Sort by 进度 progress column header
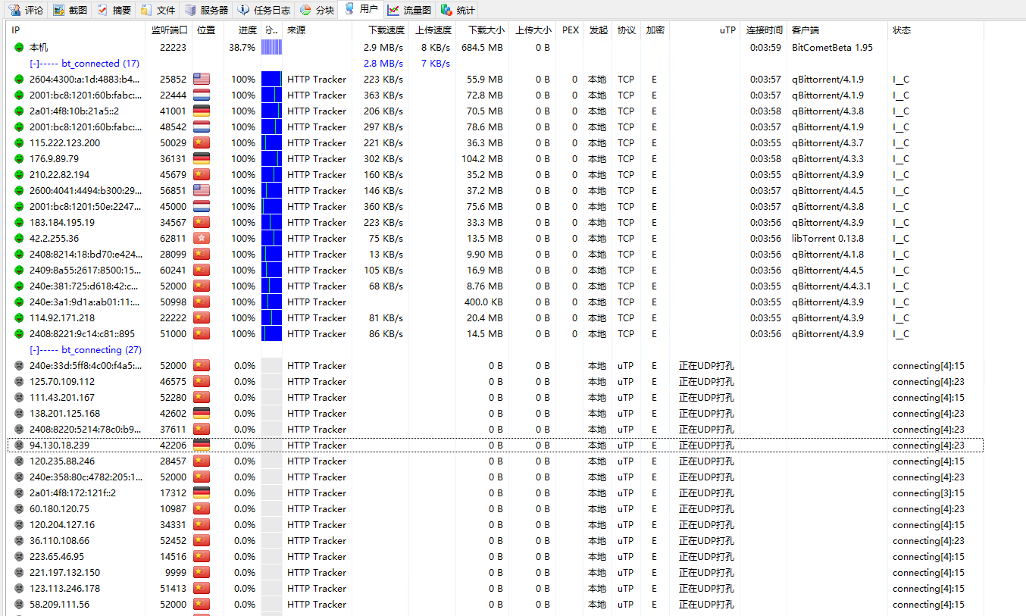 tap(242, 30)
